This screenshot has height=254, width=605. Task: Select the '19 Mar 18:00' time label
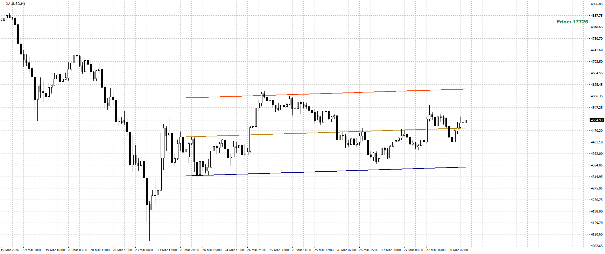tap(55, 250)
